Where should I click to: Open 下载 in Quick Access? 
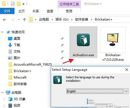pyautogui.click(x=17, y=45)
